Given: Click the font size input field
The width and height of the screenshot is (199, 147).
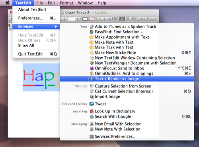Looking at the screenshot, I should 72,19.
